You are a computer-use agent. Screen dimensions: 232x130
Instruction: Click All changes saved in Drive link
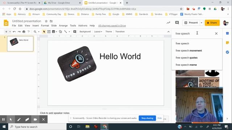(x=112, y=26)
